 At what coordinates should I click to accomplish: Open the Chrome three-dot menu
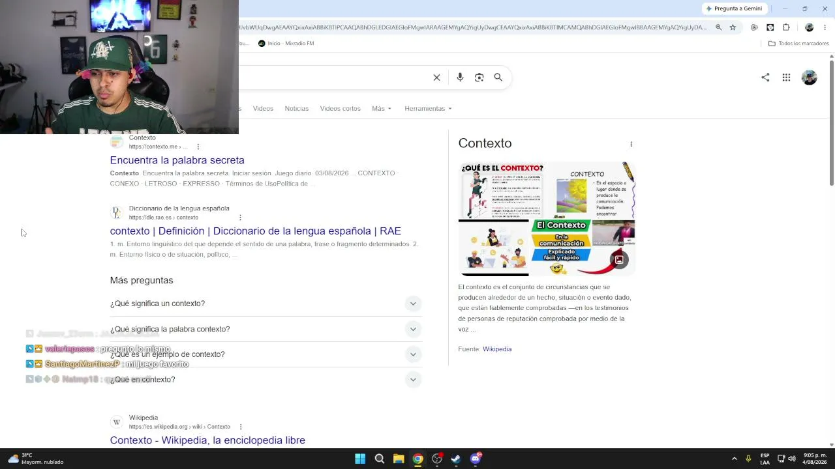pyautogui.click(x=825, y=27)
